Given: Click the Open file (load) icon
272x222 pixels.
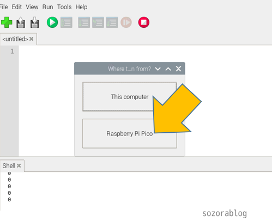Looking at the screenshot, I should pyautogui.click(x=21, y=22).
